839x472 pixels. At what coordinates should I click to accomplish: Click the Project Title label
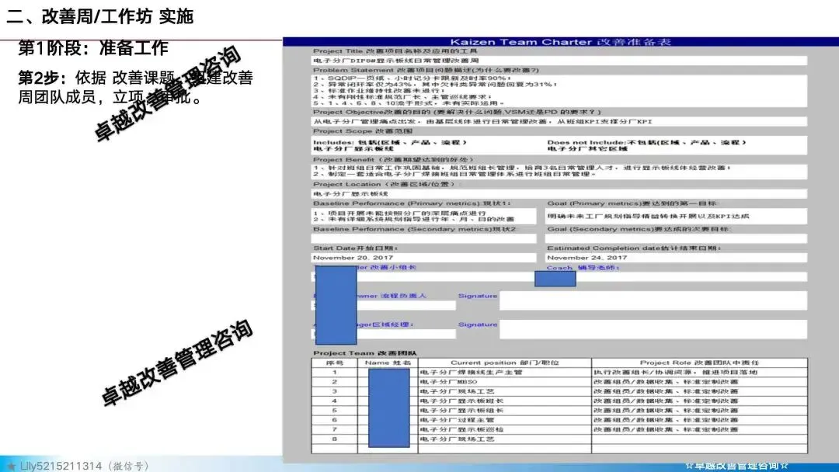pyautogui.click(x=395, y=51)
